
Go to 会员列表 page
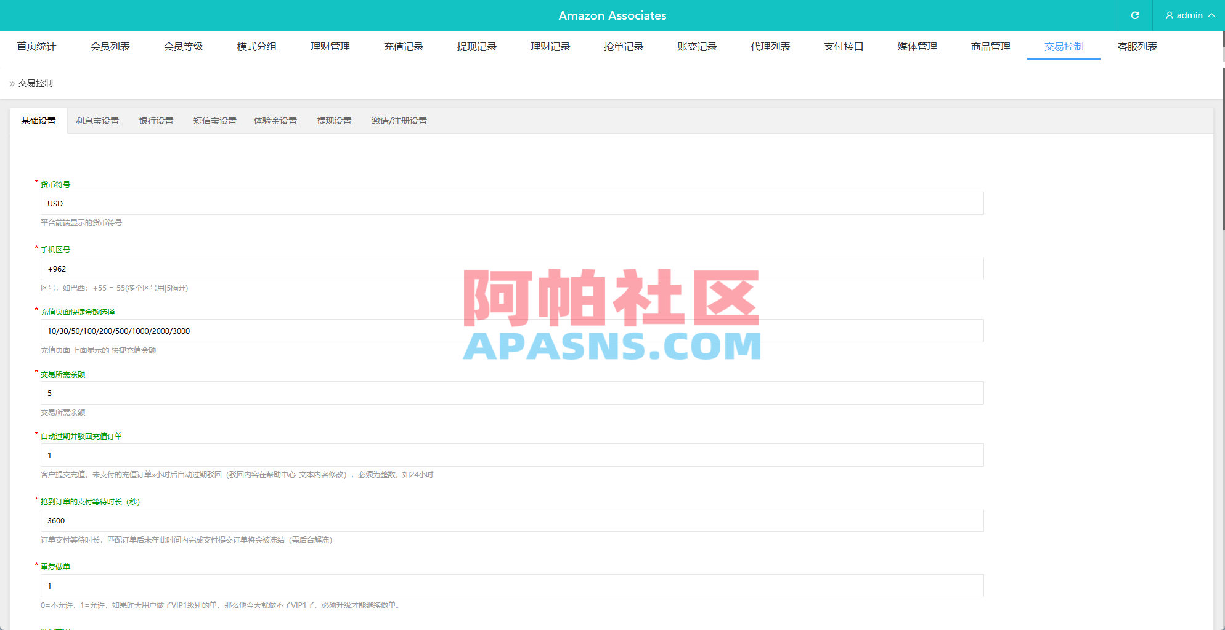point(110,47)
